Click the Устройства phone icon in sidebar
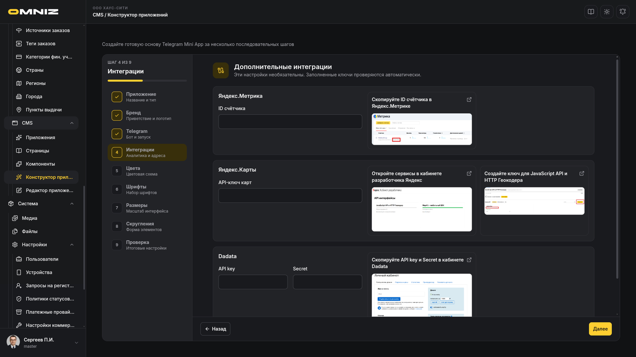The image size is (636, 357). 19,272
